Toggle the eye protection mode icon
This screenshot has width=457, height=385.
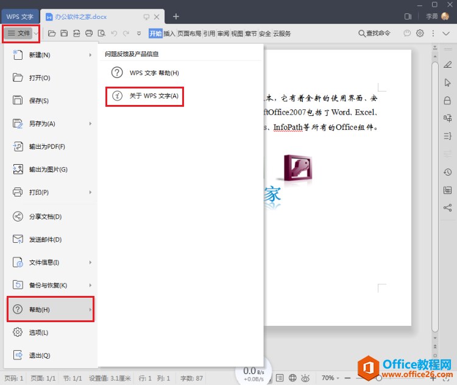click(305, 378)
